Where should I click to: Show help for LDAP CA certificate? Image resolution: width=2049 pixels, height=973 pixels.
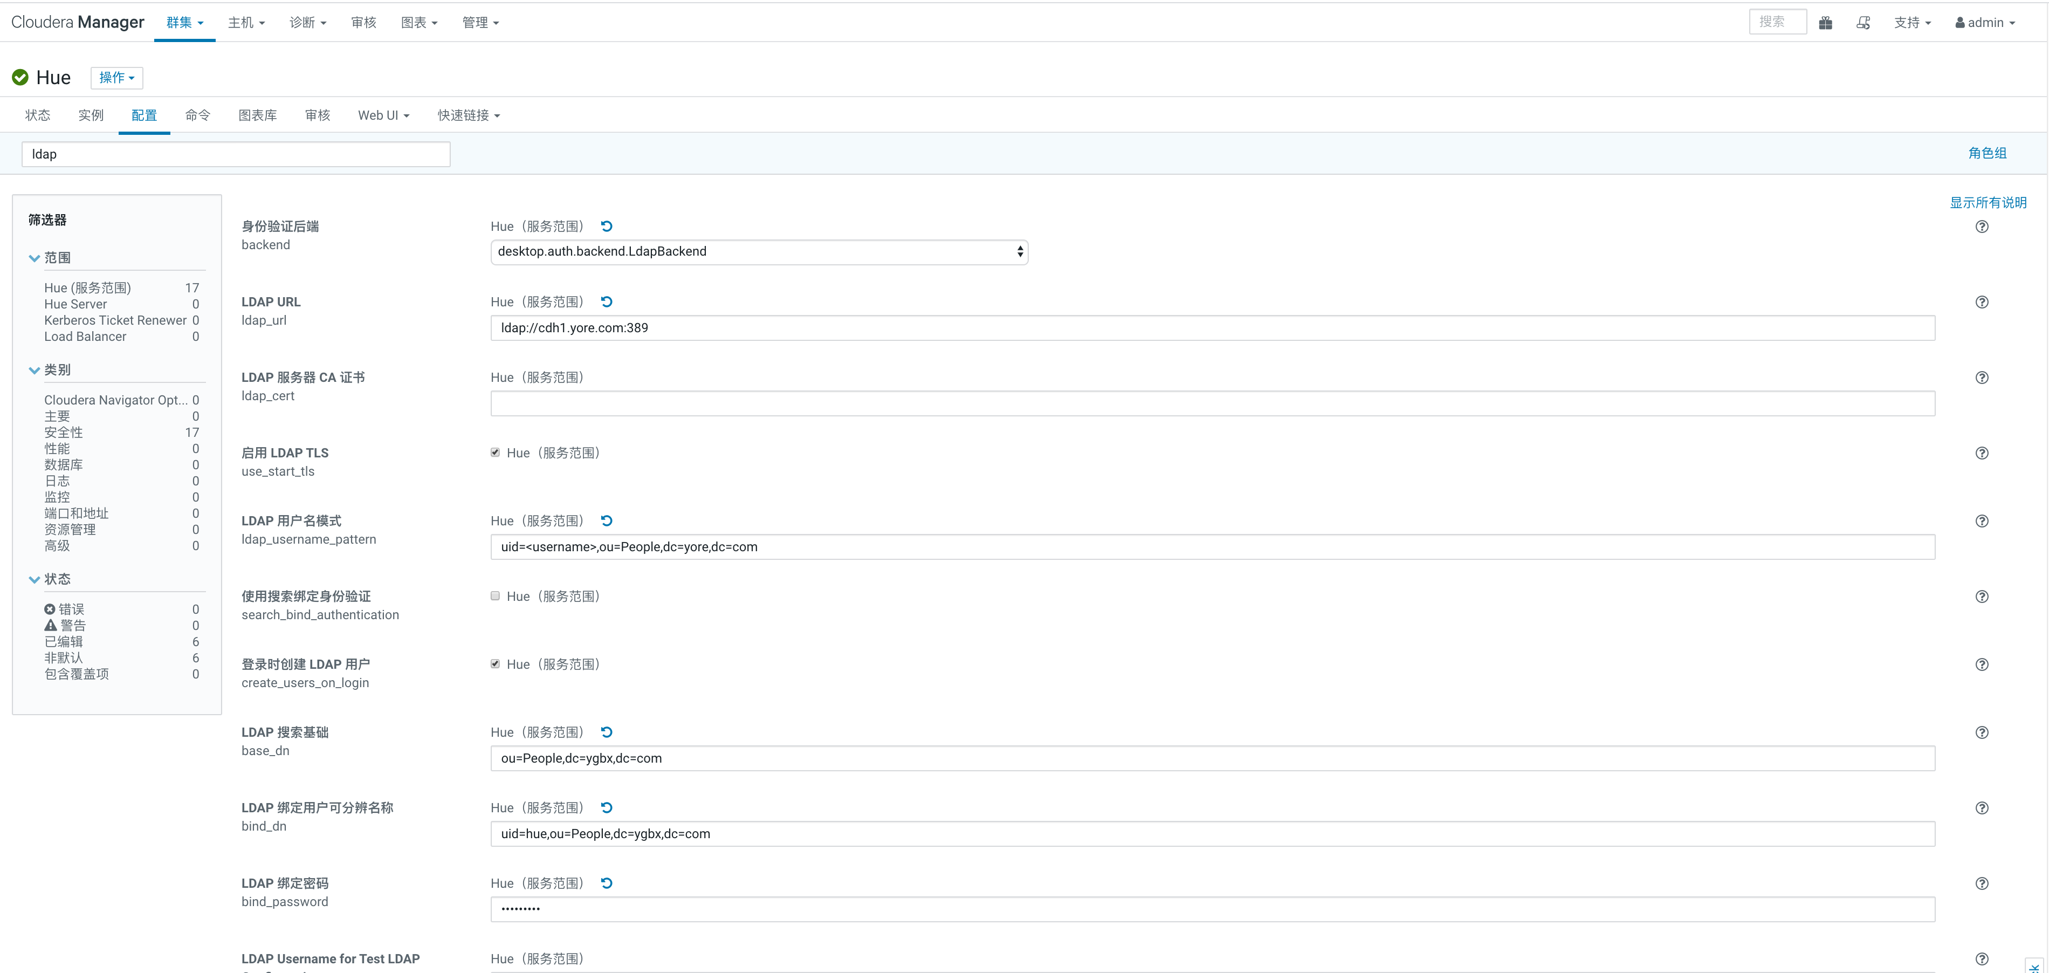tap(1982, 377)
